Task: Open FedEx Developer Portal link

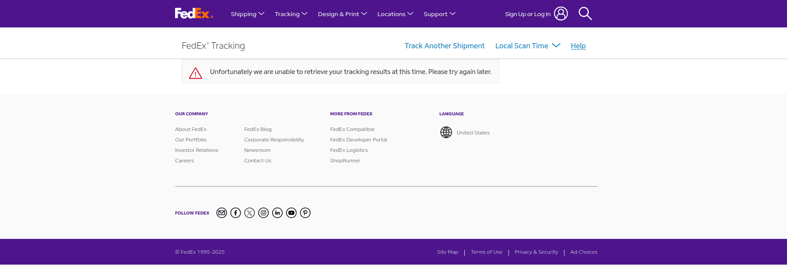Action: 358,140
